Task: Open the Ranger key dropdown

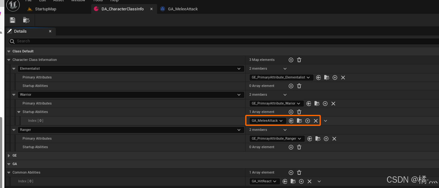Action: coord(131,130)
